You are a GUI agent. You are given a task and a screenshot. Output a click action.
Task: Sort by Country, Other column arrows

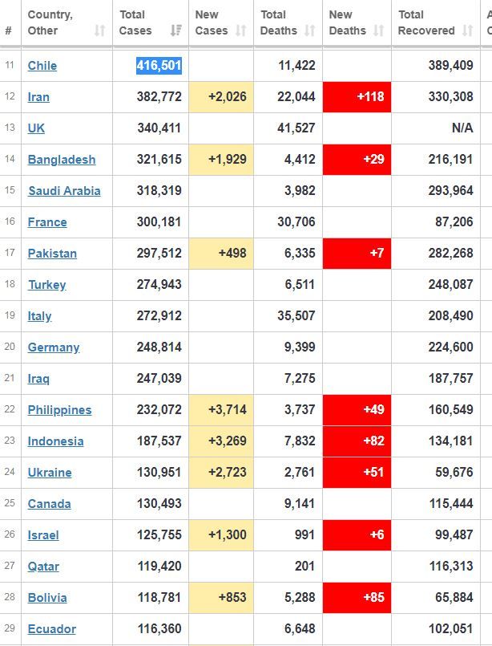tap(99, 30)
